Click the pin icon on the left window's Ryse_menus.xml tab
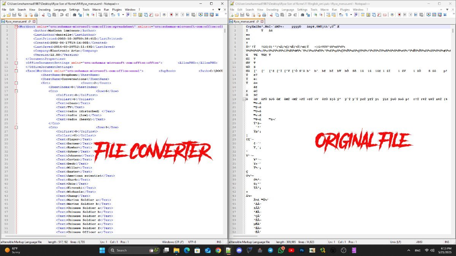This screenshot has height=256, width=456. point(29,22)
